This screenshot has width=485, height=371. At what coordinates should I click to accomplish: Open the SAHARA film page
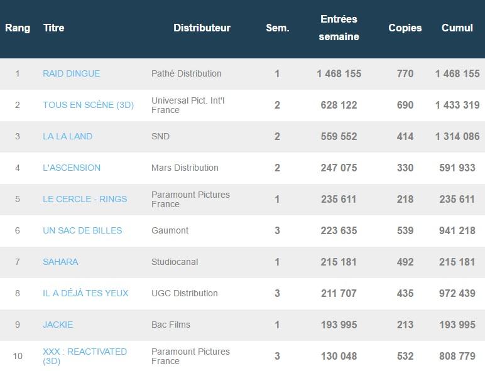(60, 262)
